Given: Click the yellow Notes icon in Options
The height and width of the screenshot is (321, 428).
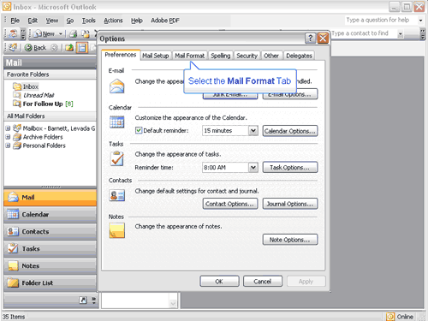Looking at the screenshot, I should point(117,230).
